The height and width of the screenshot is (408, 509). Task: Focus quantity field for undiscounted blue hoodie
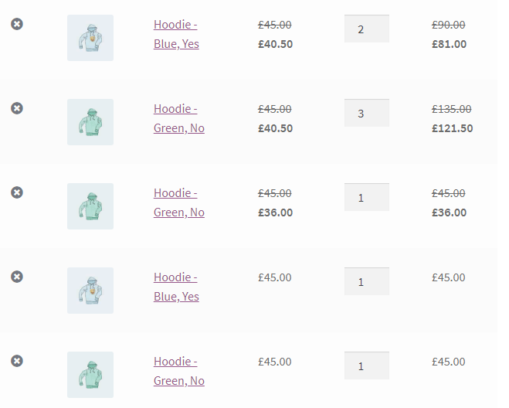click(367, 281)
